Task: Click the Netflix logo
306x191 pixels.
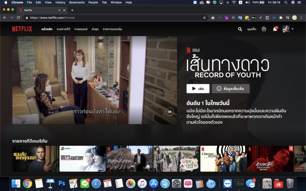Action: point(22,29)
